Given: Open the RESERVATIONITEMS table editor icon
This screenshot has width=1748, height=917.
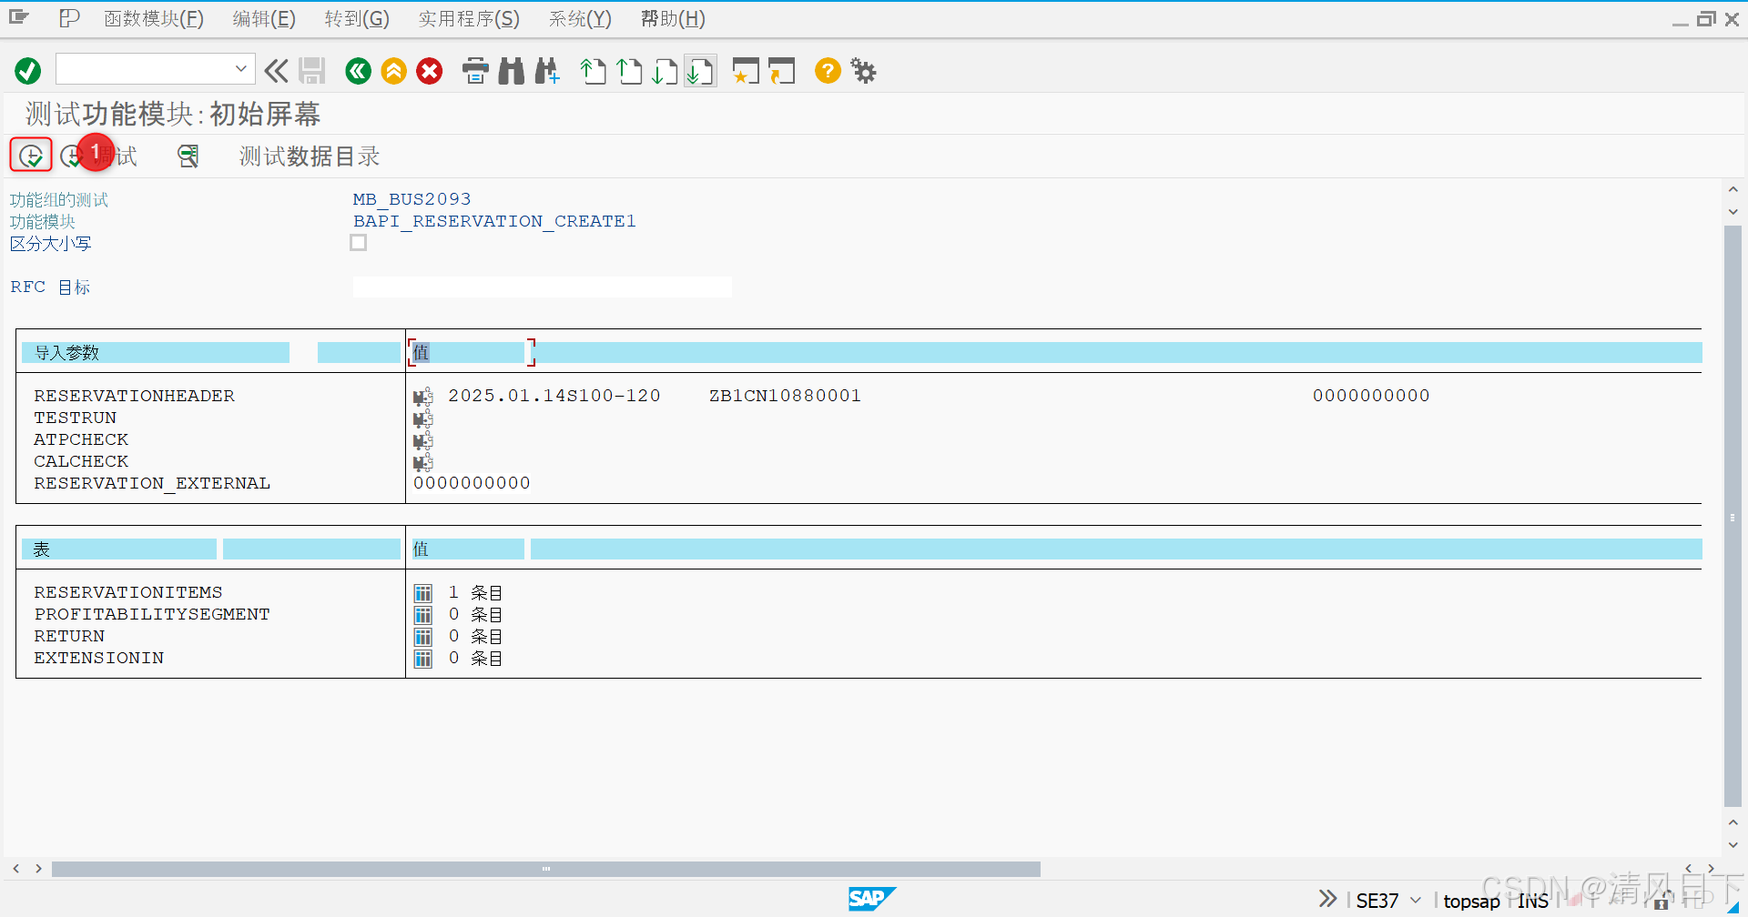Looking at the screenshot, I should [422, 592].
